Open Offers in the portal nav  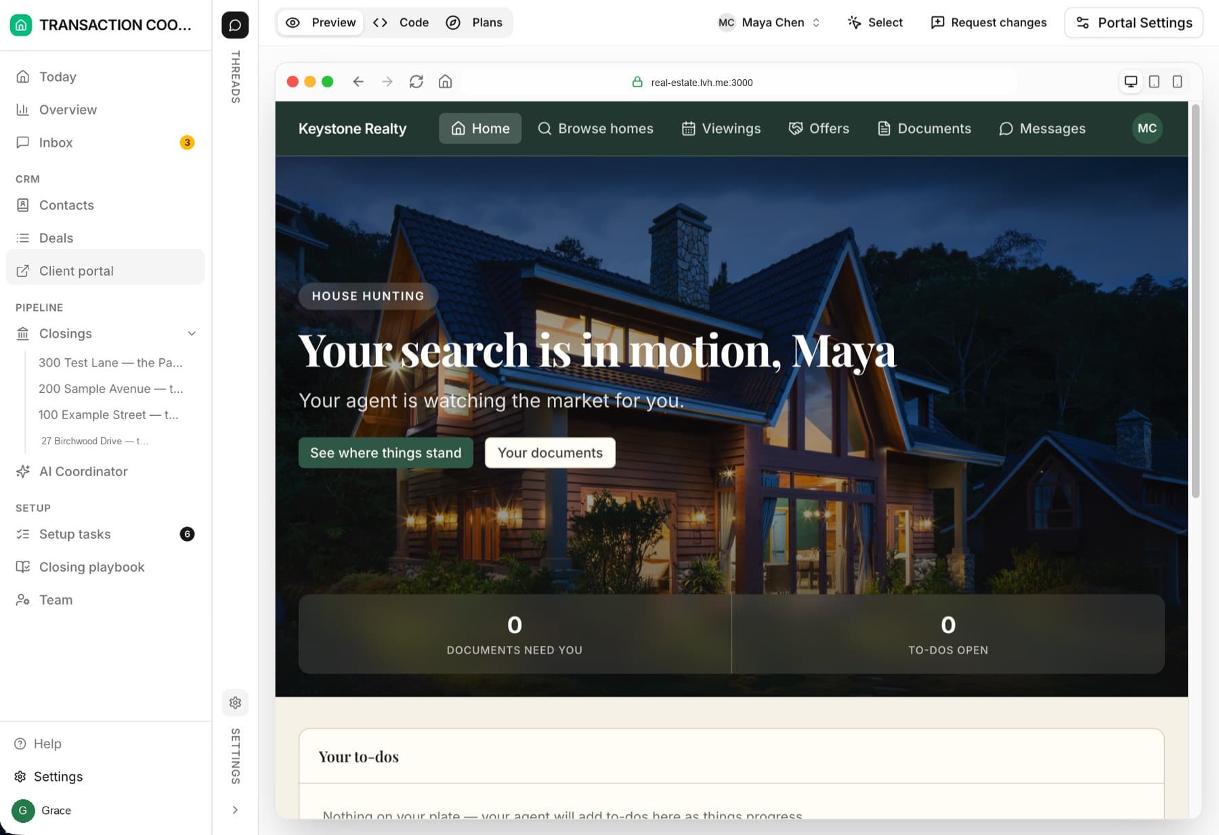[819, 129]
